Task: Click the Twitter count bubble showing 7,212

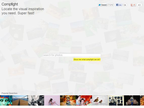Action: pos(111,5)
